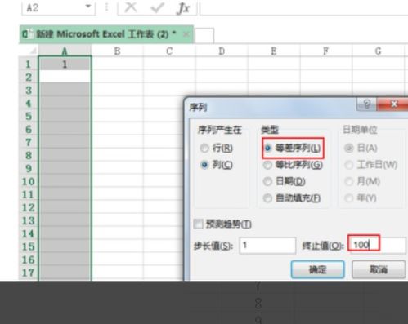Image resolution: width=408 pixels, height=324 pixels.
Task: Select column B header
Action: 117,51
